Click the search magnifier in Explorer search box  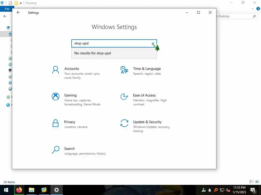click(254, 16)
